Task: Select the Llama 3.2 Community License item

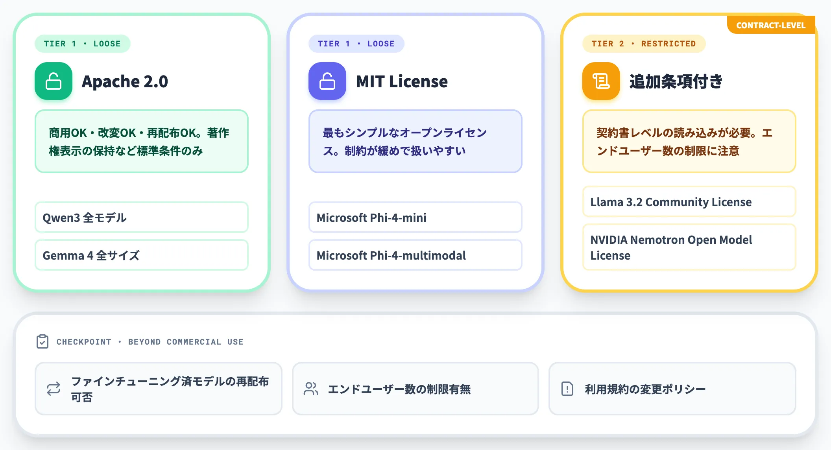Action: coord(689,201)
